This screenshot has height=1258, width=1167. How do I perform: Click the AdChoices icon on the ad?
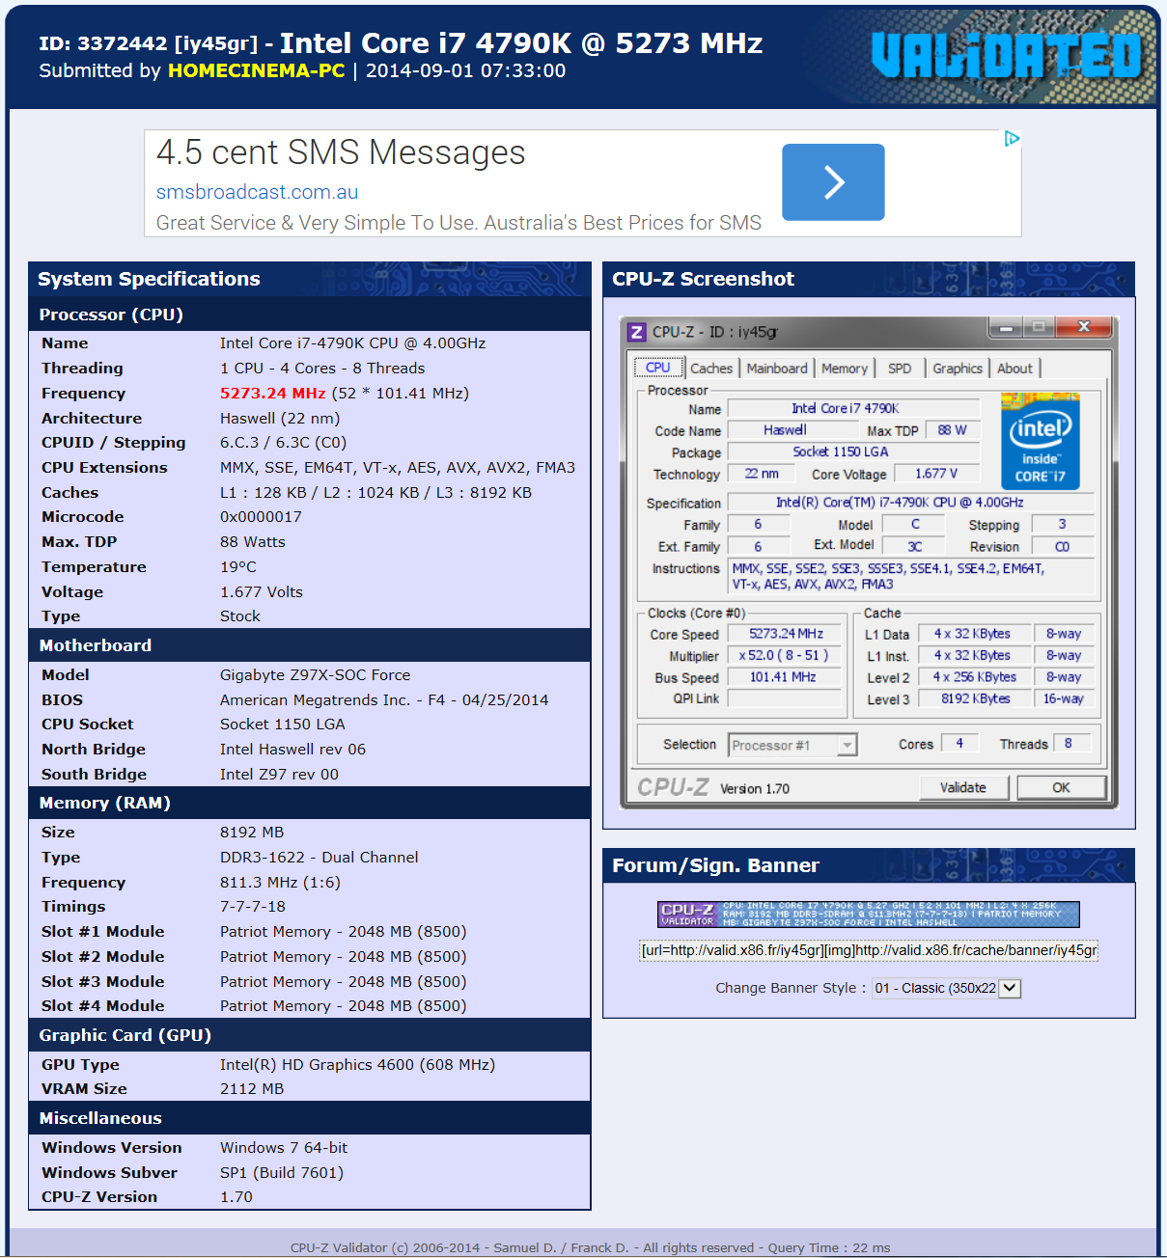[x=1012, y=139]
